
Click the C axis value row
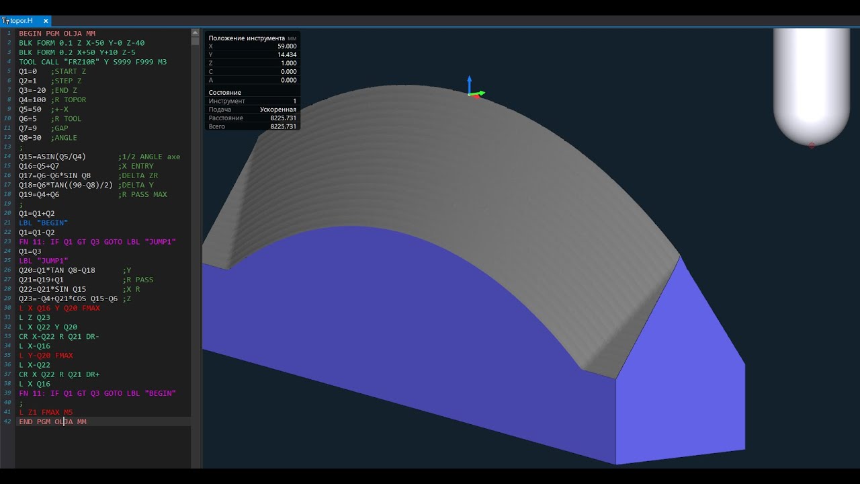pyautogui.click(x=253, y=71)
